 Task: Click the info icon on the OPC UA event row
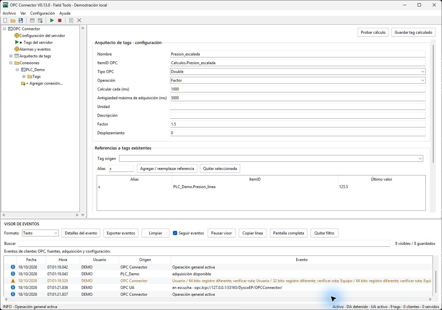(x=13, y=288)
